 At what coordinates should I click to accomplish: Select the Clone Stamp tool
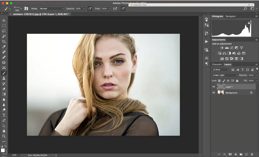(x=4, y=78)
